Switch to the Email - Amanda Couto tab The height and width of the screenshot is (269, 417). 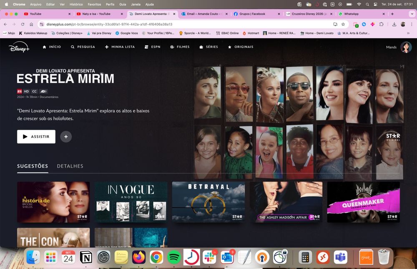click(x=204, y=14)
